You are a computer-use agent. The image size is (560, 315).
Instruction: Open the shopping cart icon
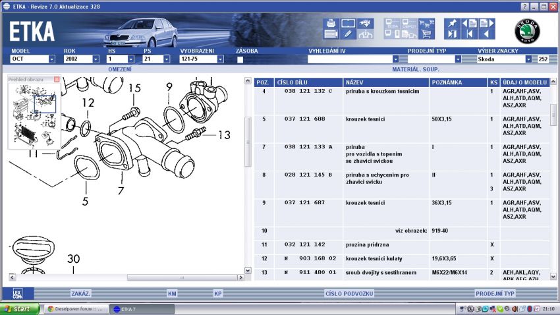(426, 34)
